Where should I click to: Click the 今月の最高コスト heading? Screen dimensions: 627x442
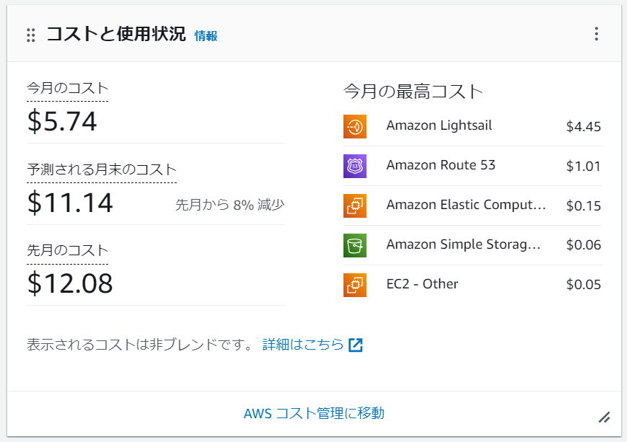413,92
